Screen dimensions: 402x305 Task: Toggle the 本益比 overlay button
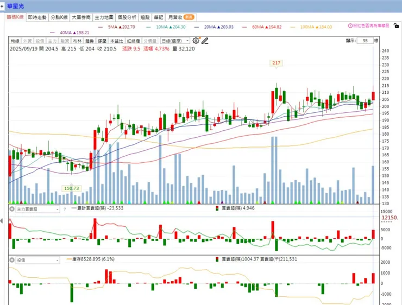(116, 41)
